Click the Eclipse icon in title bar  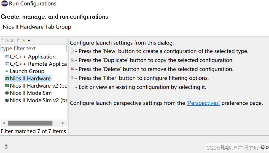[x=4, y=3]
